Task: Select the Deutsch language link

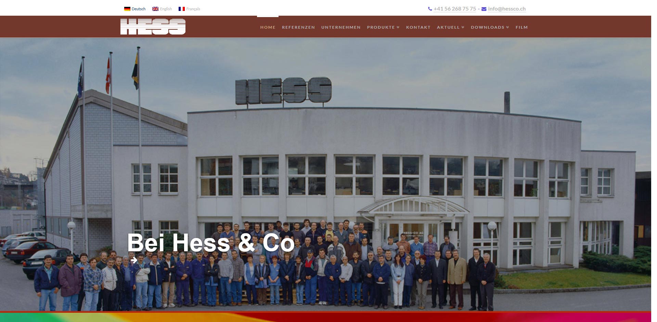Action: [x=139, y=9]
